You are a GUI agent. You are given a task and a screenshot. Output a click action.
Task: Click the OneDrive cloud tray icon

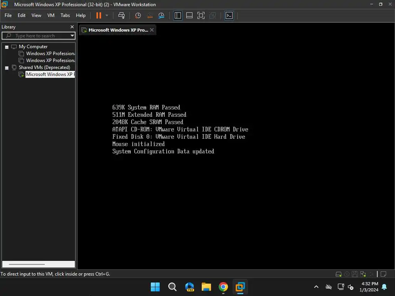point(329,287)
